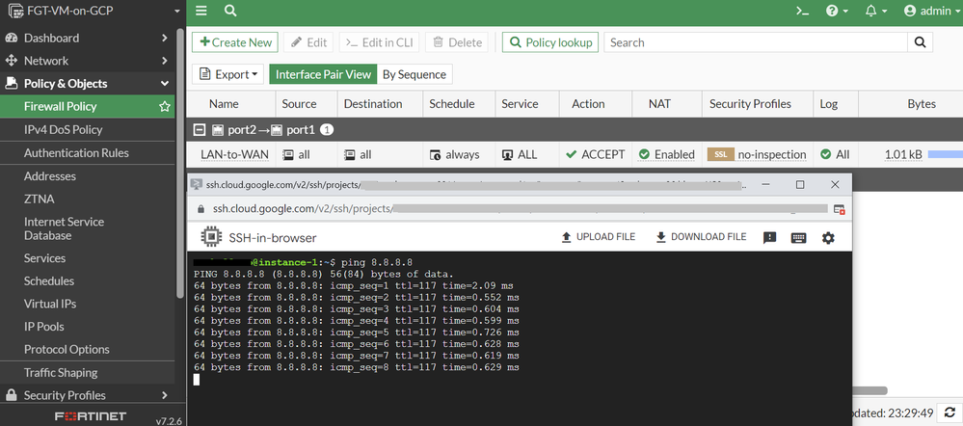Click the SSL no-inspection profile
The width and height of the screenshot is (963, 426).
coord(757,154)
